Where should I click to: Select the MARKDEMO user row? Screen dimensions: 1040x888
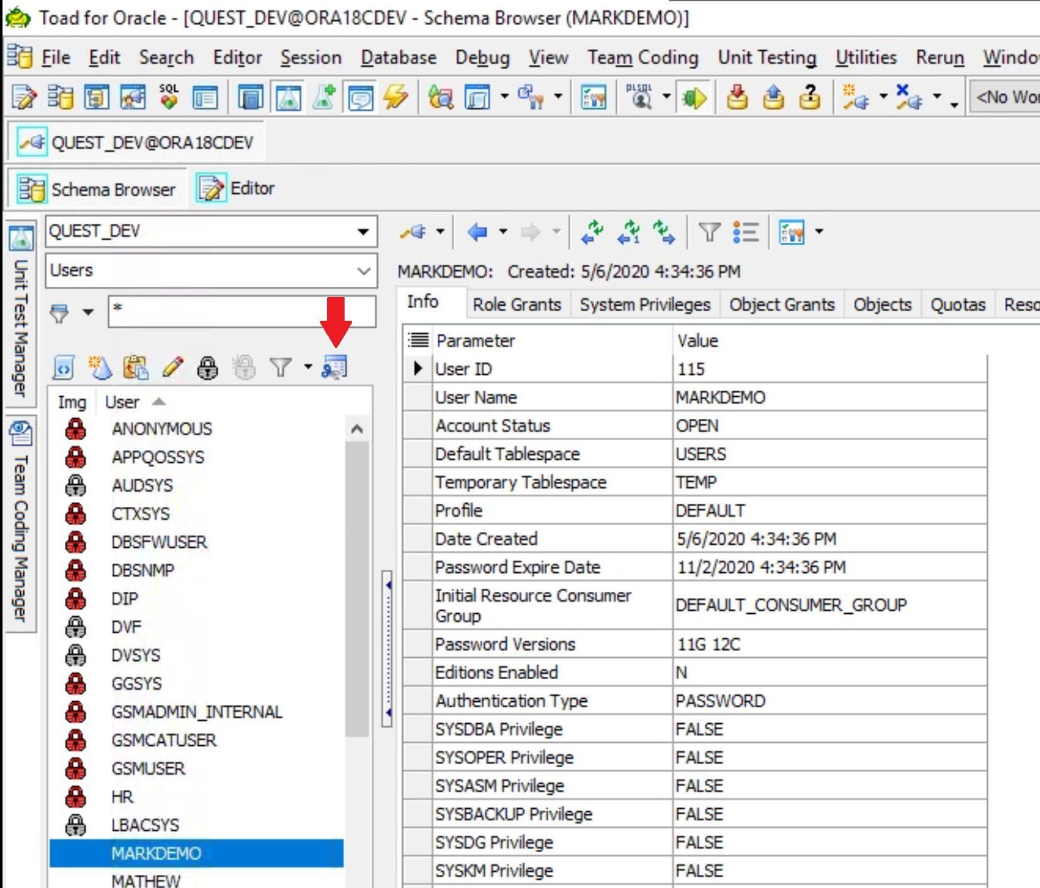[x=197, y=853]
